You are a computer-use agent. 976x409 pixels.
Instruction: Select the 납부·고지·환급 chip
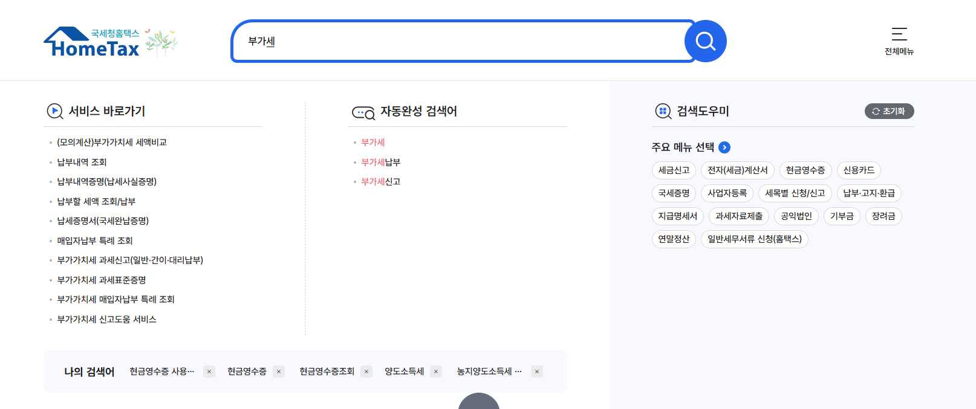(869, 193)
